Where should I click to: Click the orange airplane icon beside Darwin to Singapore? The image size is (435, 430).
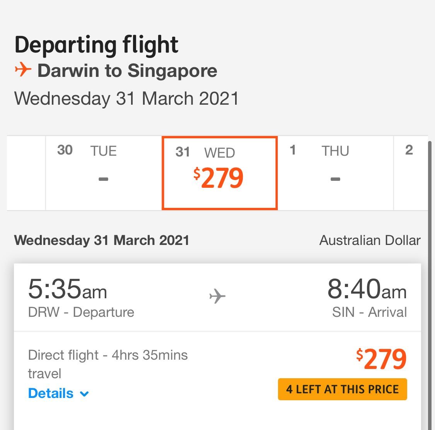(x=23, y=69)
